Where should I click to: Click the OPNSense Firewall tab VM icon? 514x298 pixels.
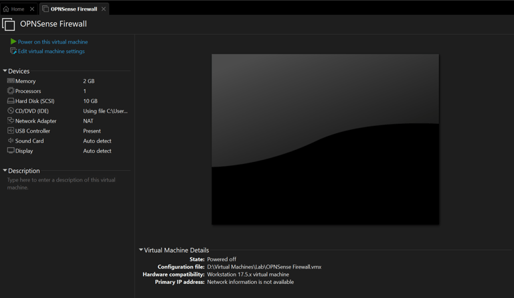pos(46,9)
